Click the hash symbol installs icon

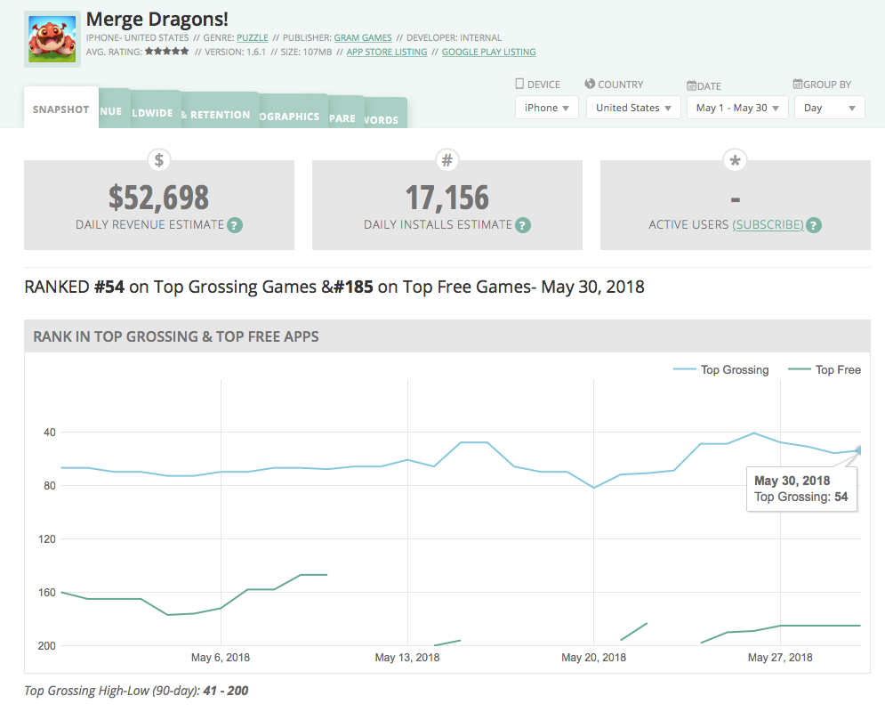coord(447,160)
